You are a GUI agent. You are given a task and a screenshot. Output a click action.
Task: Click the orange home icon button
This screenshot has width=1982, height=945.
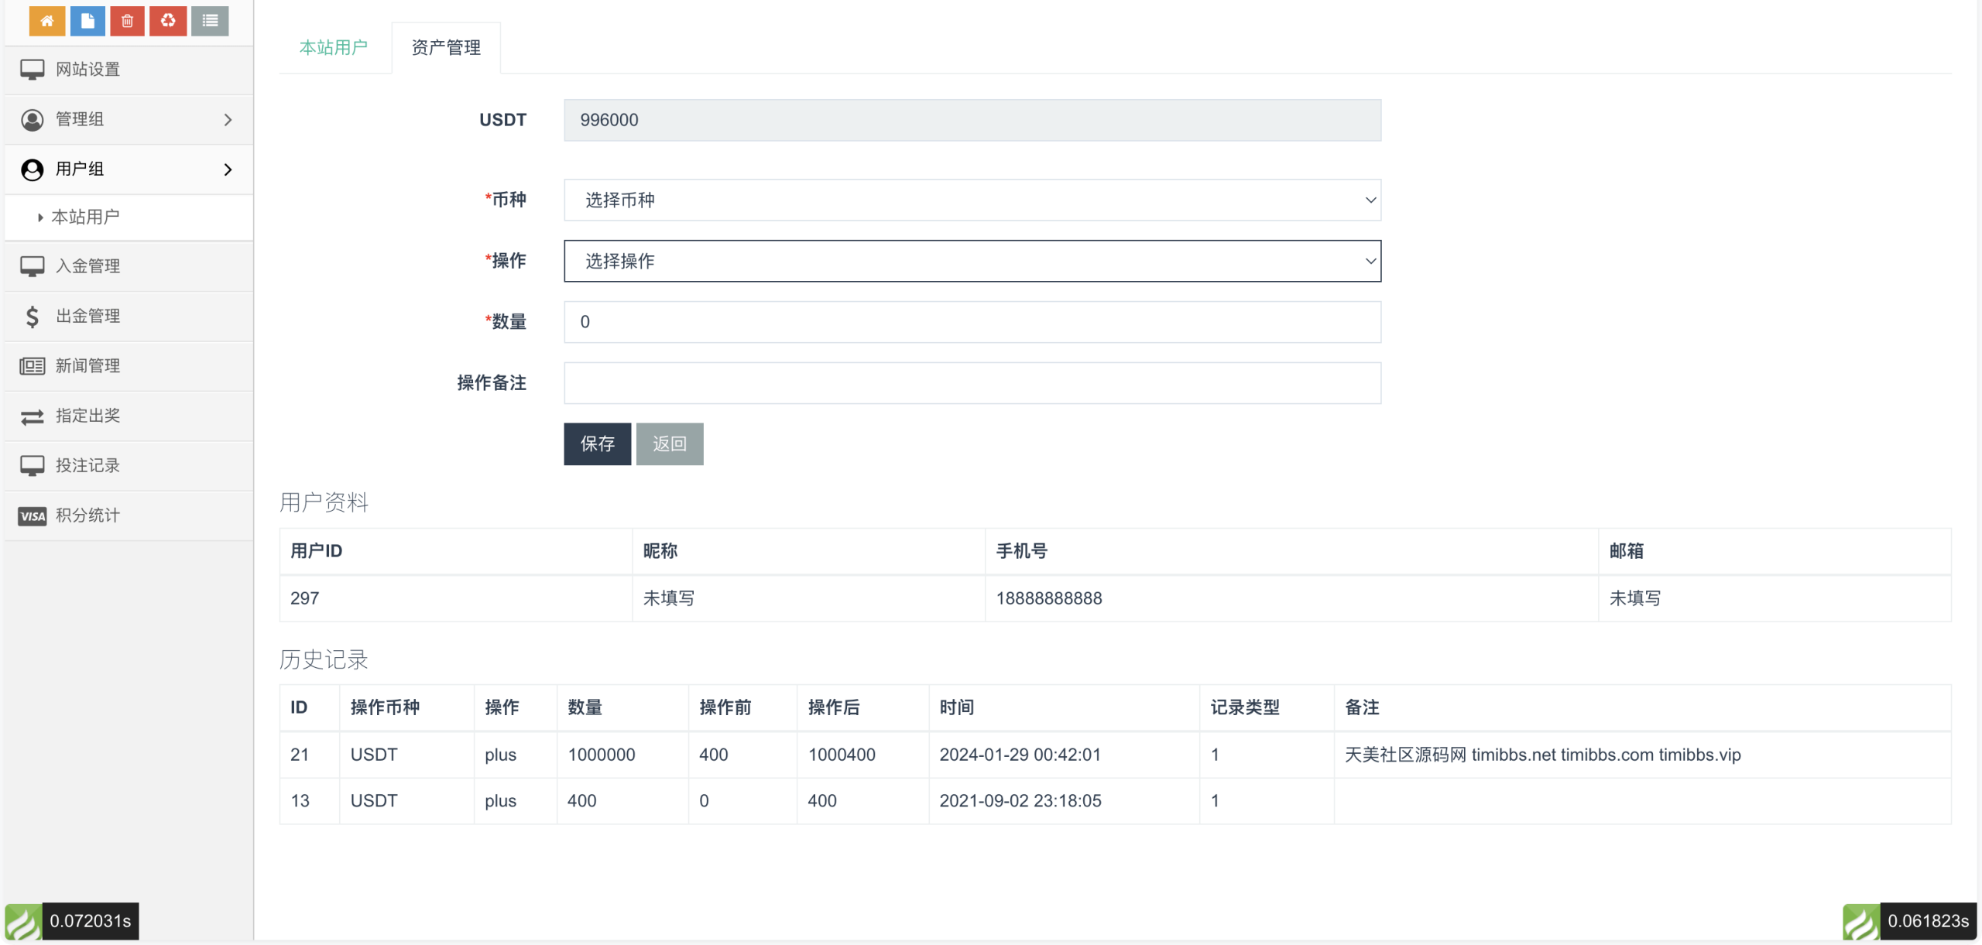tap(47, 21)
